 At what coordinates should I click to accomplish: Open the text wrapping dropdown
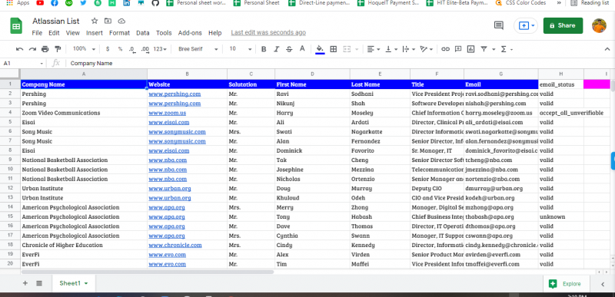[x=409, y=49]
